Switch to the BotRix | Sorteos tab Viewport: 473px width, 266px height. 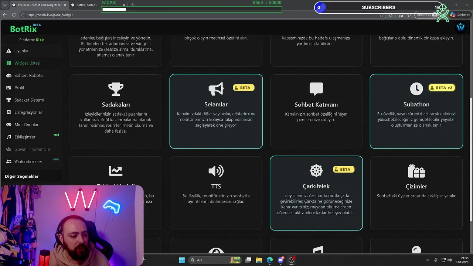point(97,5)
